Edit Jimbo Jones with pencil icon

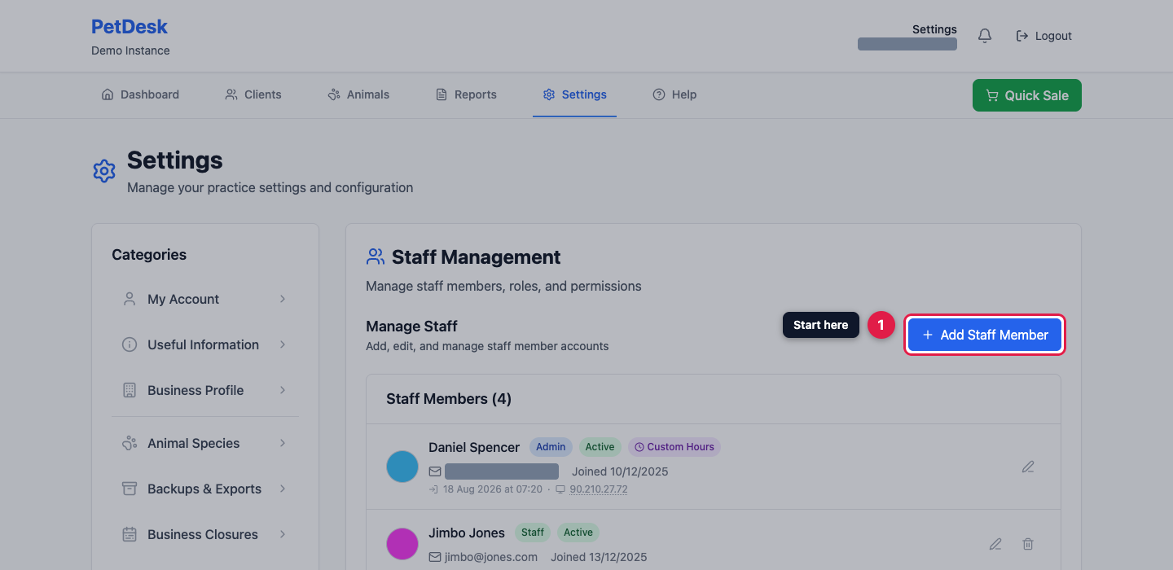click(x=995, y=543)
